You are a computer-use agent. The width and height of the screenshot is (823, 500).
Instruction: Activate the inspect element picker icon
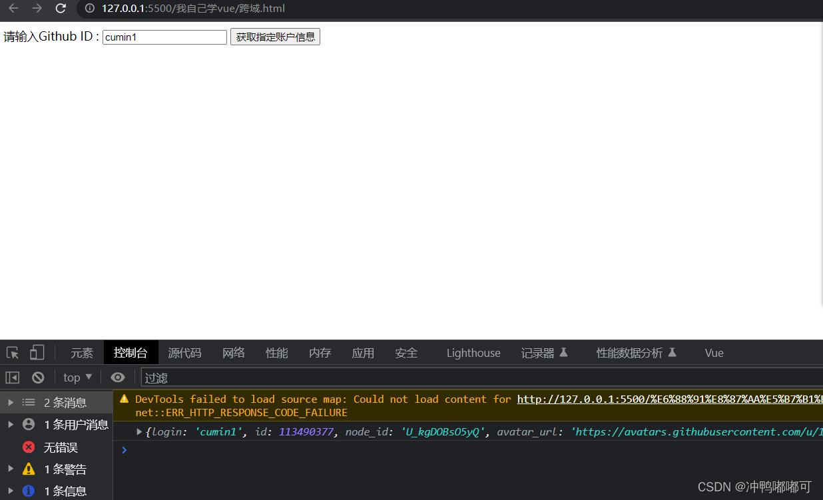click(13, 353)
